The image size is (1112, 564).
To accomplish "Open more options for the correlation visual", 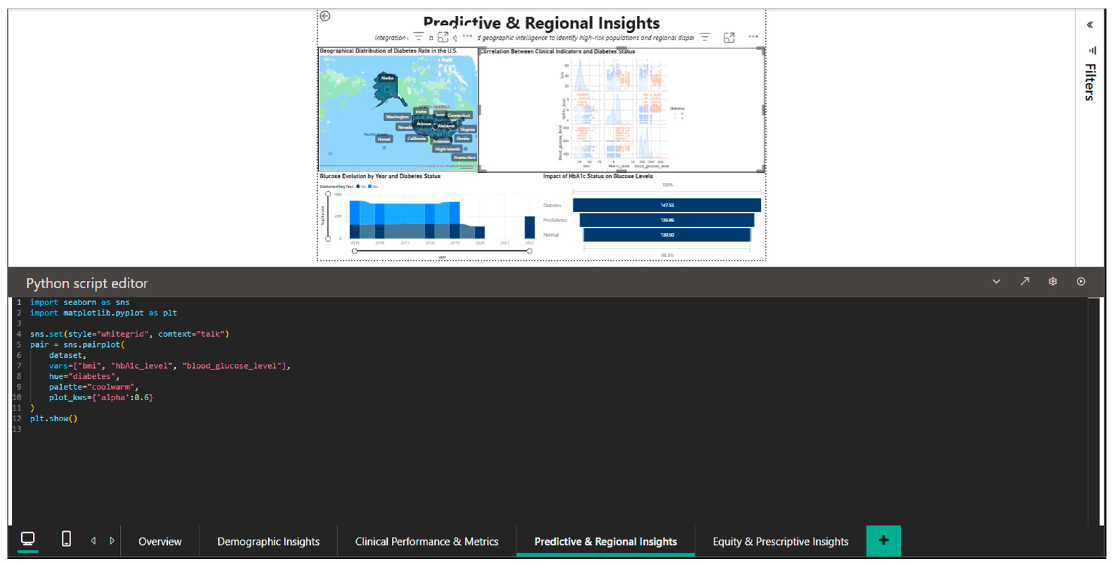I will [x=753, y=37].
